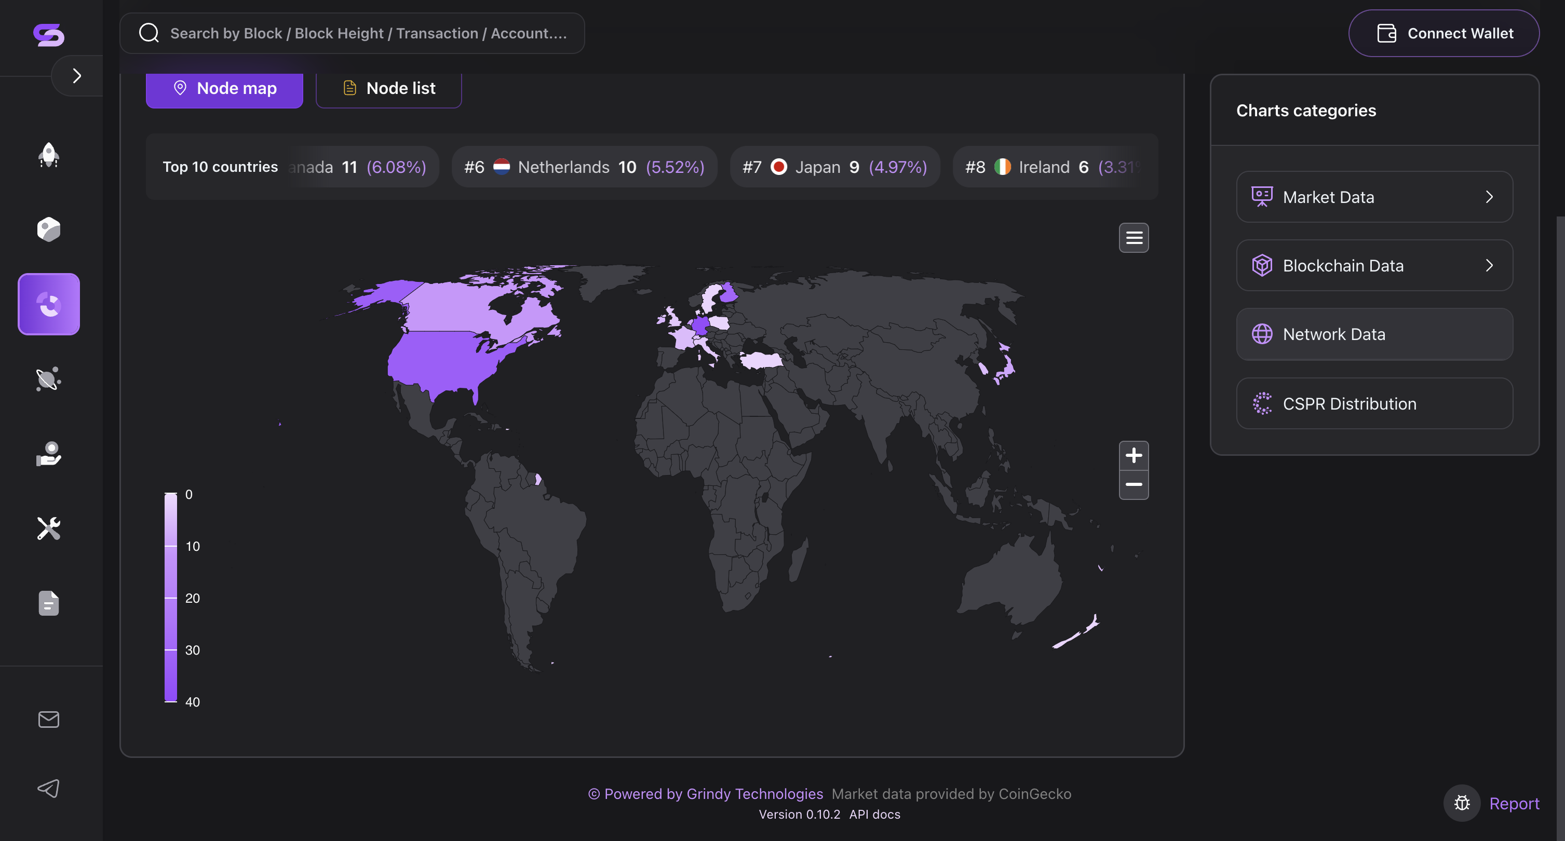This screenshot has width=1565, height=841.
Task: Open the rocket launch sidebar icon
Action: [49, 155]
